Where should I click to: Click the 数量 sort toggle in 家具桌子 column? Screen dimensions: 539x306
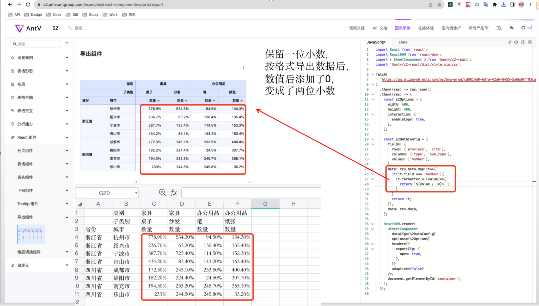point(158,100)
